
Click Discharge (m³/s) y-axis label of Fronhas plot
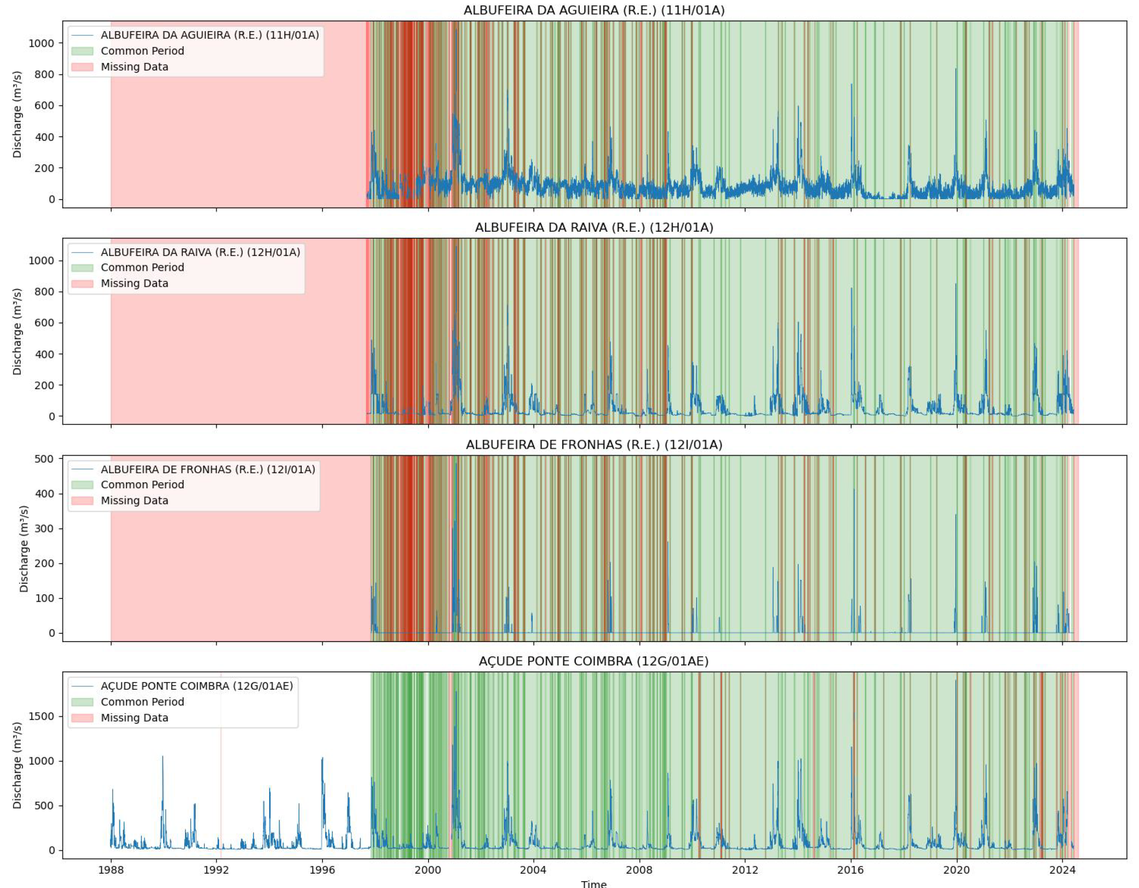(24, 549)
